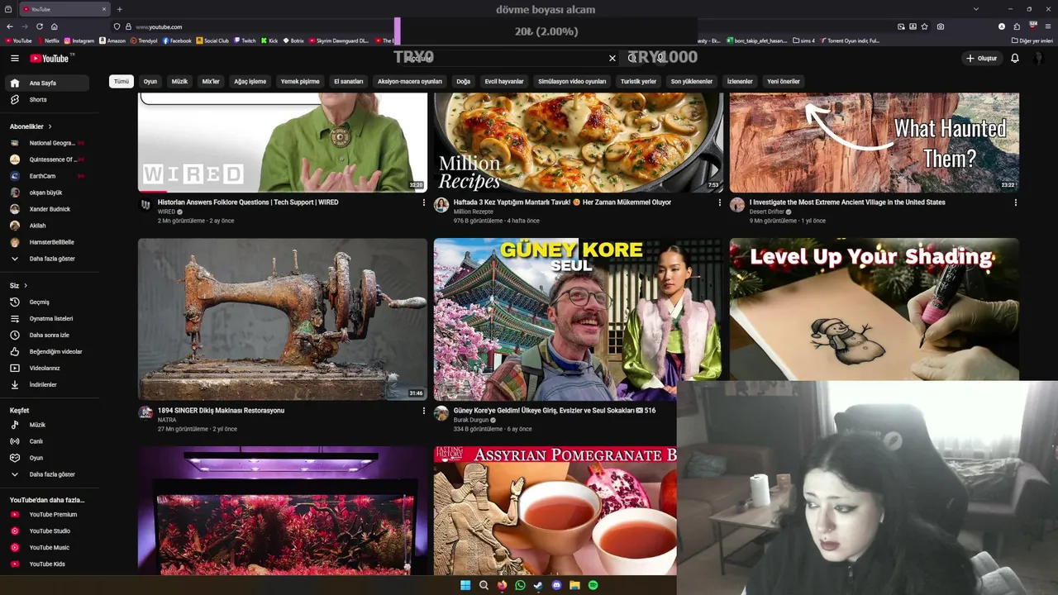Select the Yemek pişirme filter chip
The width and height of the screenshot is (1058, 595).
300,81
